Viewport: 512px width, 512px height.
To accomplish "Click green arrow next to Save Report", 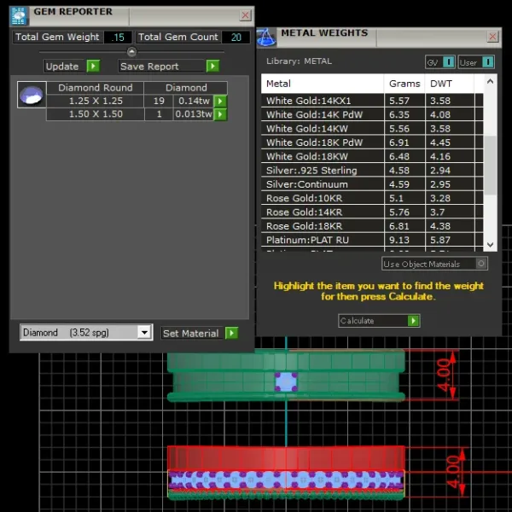I will click(212, 66).
